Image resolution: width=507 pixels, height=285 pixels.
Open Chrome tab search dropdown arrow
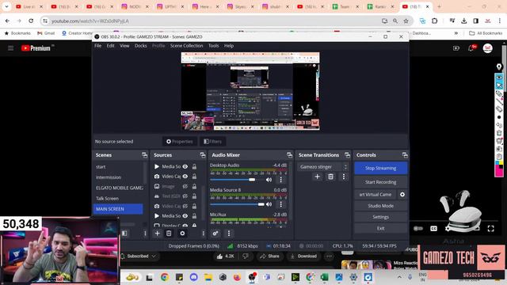6,6
